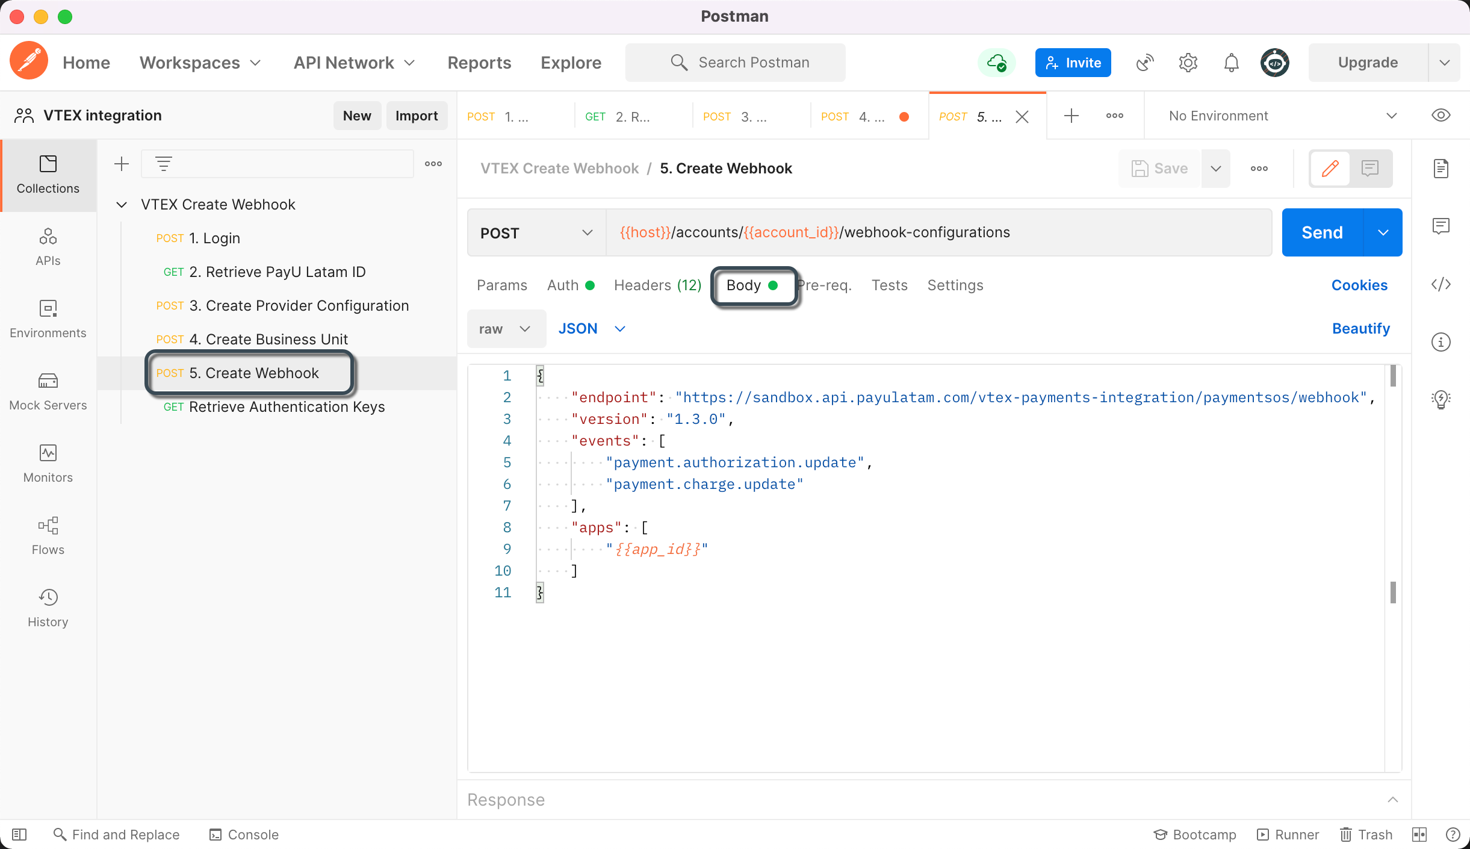Open the sync status cloud icon

point(997,63)
